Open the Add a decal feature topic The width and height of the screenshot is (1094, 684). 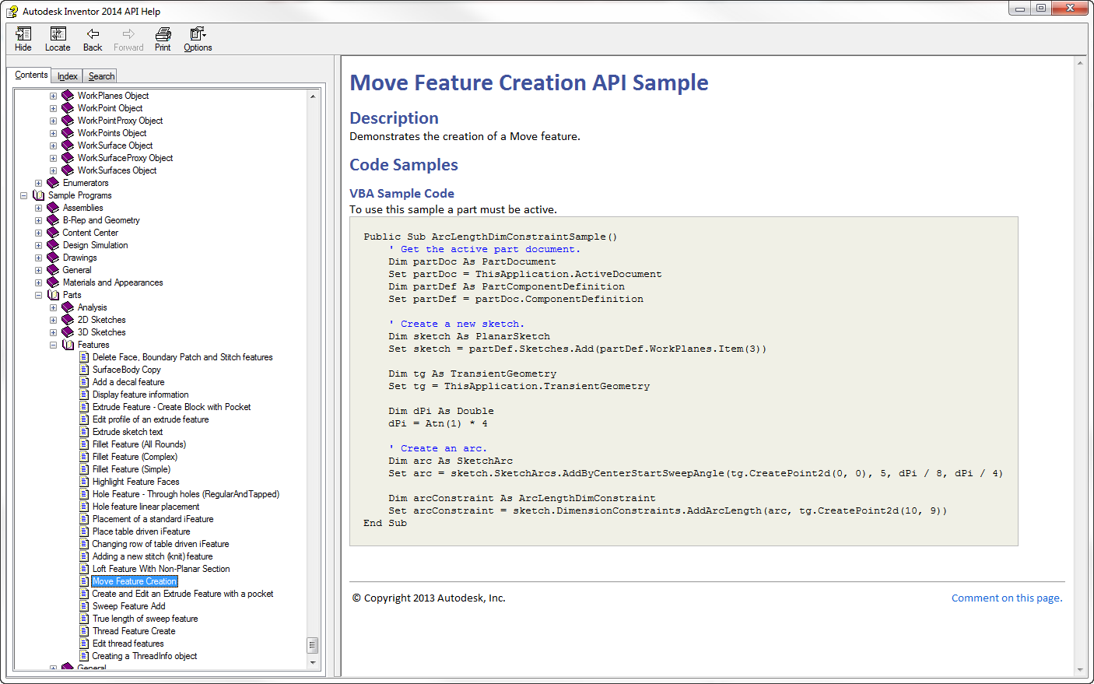click(x=128, y=382)
